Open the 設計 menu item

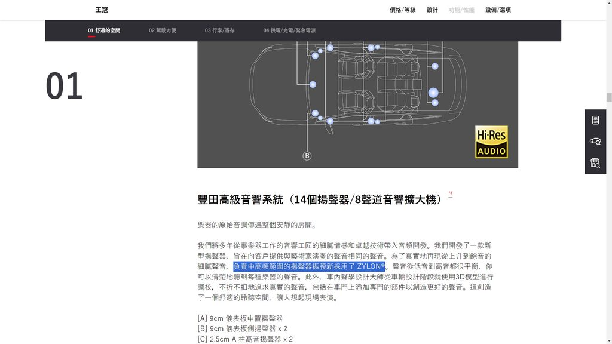pyautogui.click(x=432, y=10)
